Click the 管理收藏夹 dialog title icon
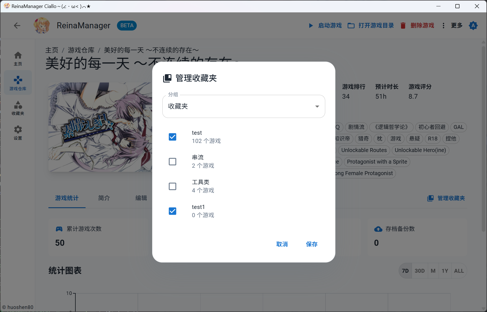The width and height of the screenshot is (487, 312). (167, 78)
